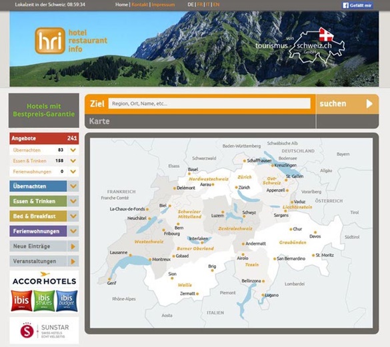Select the Wallis region on map
The width and height of the screenshot is (390, 347).
(x=185, y=285)
